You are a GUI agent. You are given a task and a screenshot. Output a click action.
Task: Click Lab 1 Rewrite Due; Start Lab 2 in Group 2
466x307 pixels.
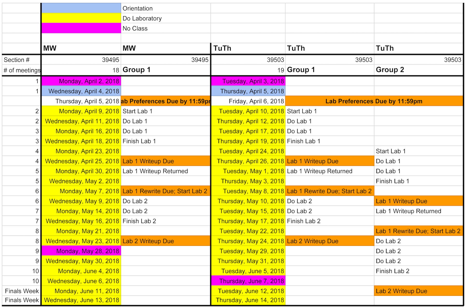(x=419, y=231)
